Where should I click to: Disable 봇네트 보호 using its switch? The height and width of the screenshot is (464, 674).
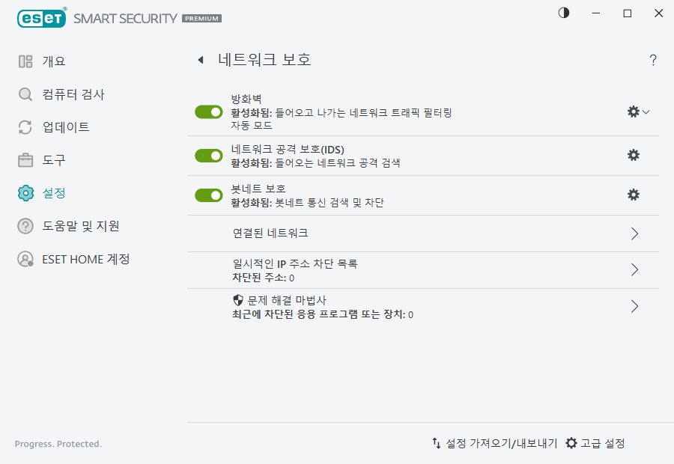pyautogui.click(x=208, y=195)
